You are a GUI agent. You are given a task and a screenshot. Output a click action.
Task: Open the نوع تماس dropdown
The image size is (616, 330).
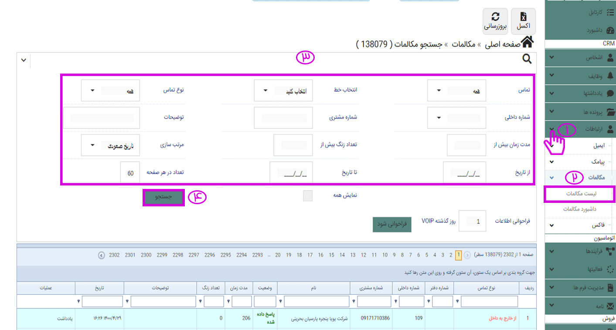click(x=110, y=91)
